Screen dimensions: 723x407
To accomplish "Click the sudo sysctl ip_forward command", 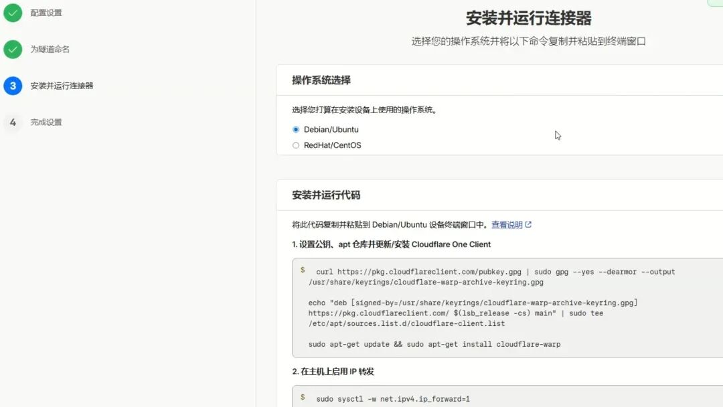I will click(393, 399).
